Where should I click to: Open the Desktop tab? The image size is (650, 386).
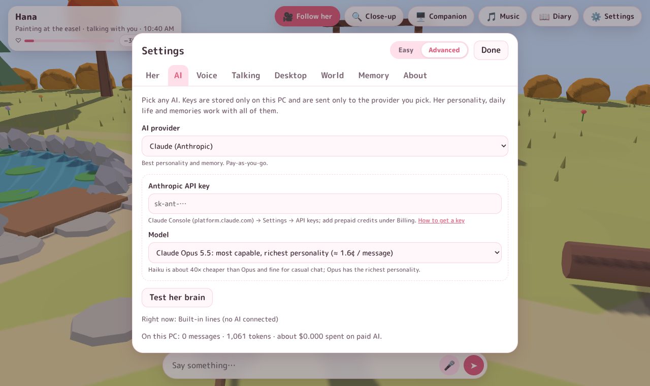pos(290,75)
